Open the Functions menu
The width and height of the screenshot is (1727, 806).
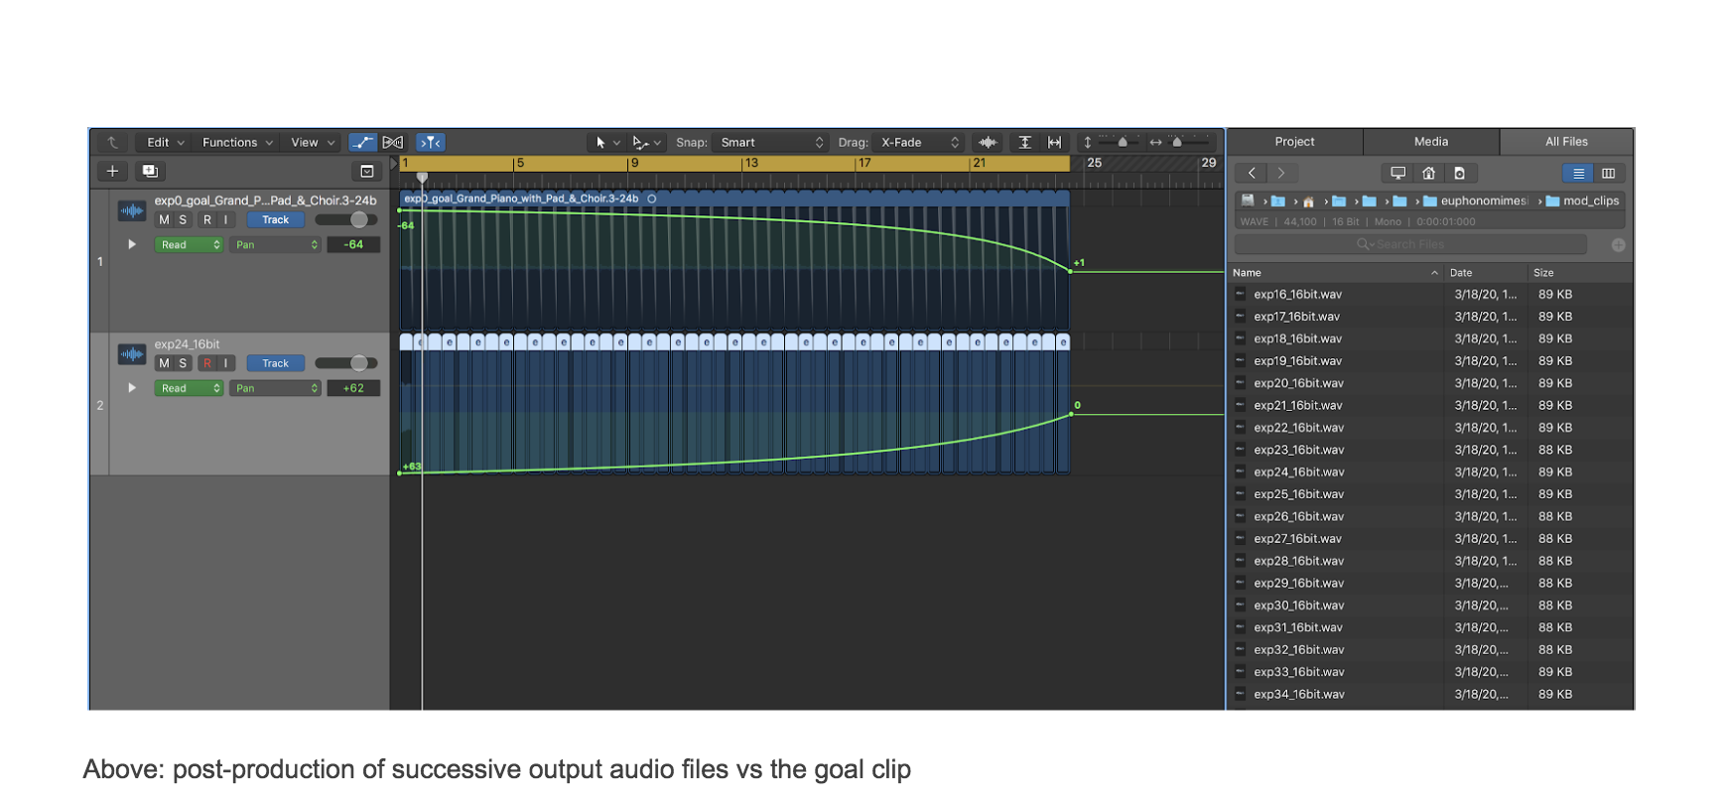tap(236, 143)
